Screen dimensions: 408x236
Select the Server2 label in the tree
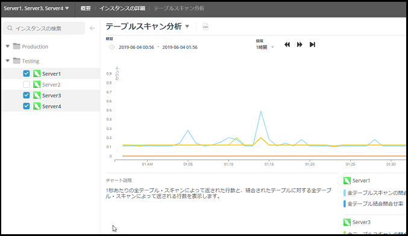click(x=51, y=85)
